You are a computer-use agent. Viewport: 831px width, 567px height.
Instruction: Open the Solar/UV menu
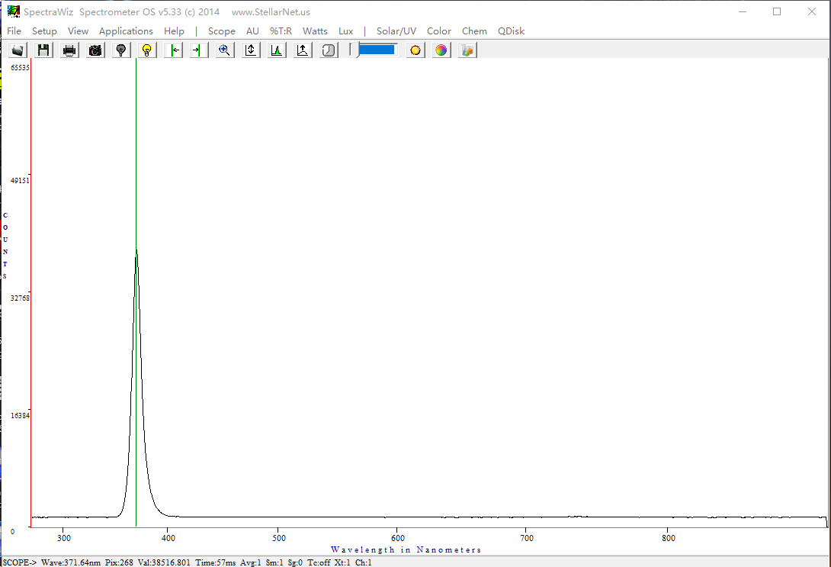coord(396,31)
